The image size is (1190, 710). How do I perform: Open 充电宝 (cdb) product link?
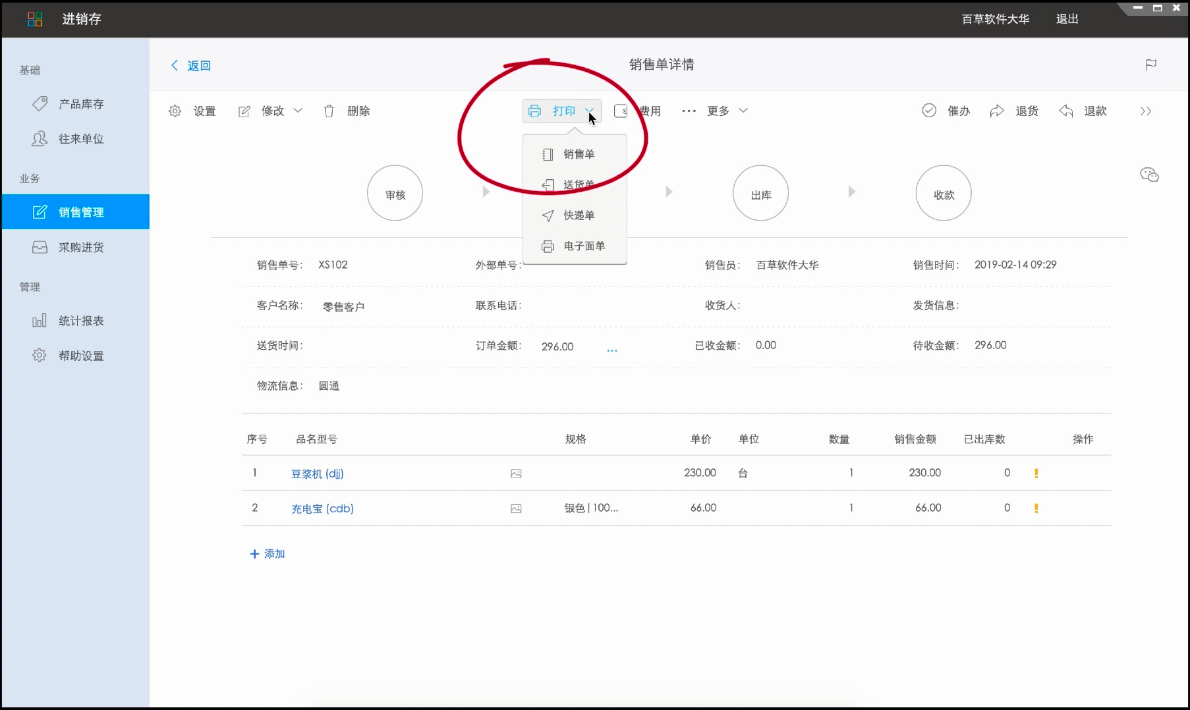point(323,508)
